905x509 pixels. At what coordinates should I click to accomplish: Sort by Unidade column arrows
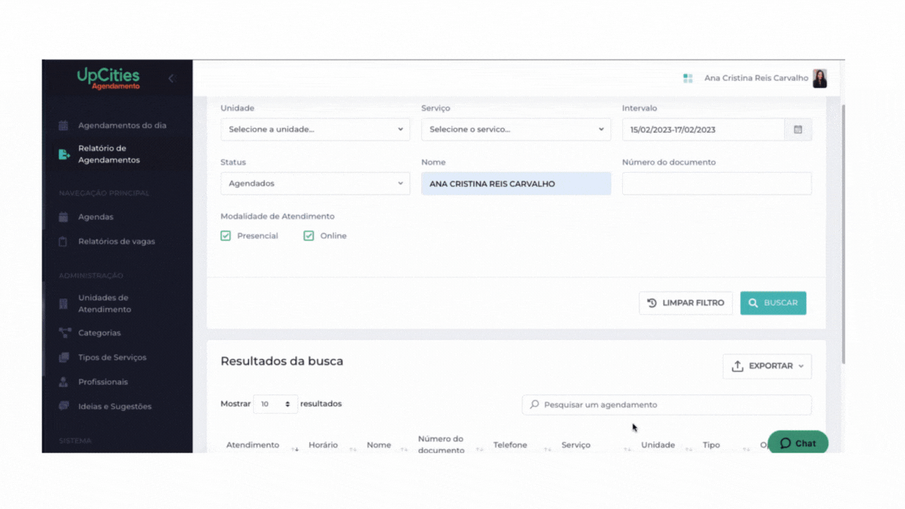pos(688,449)
